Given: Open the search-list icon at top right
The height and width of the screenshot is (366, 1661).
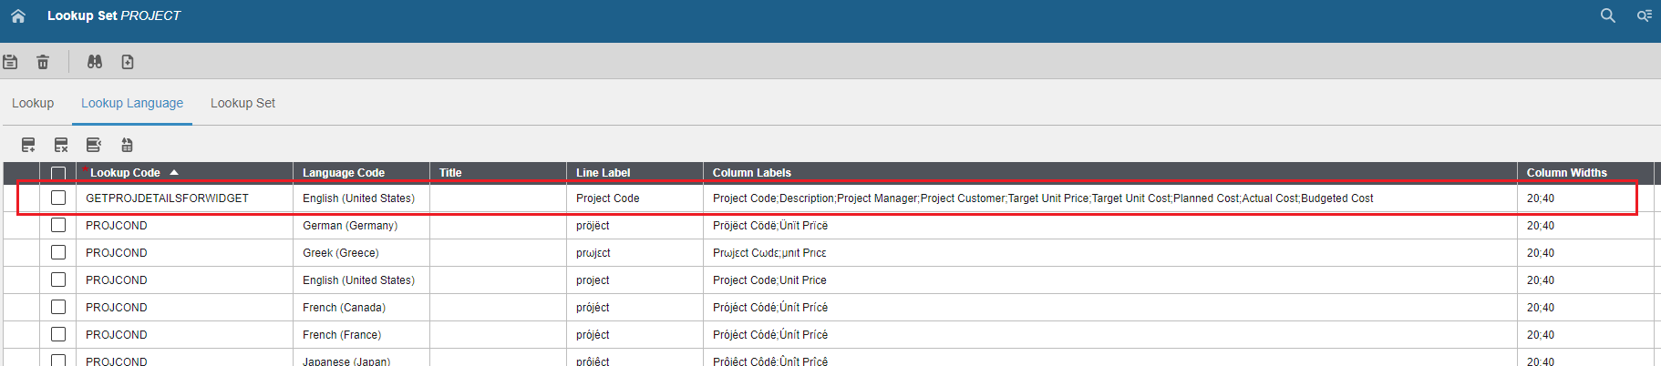Looking at the screenshot, I should coord(1644,15).
